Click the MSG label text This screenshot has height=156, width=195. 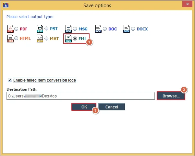(83, 29)
